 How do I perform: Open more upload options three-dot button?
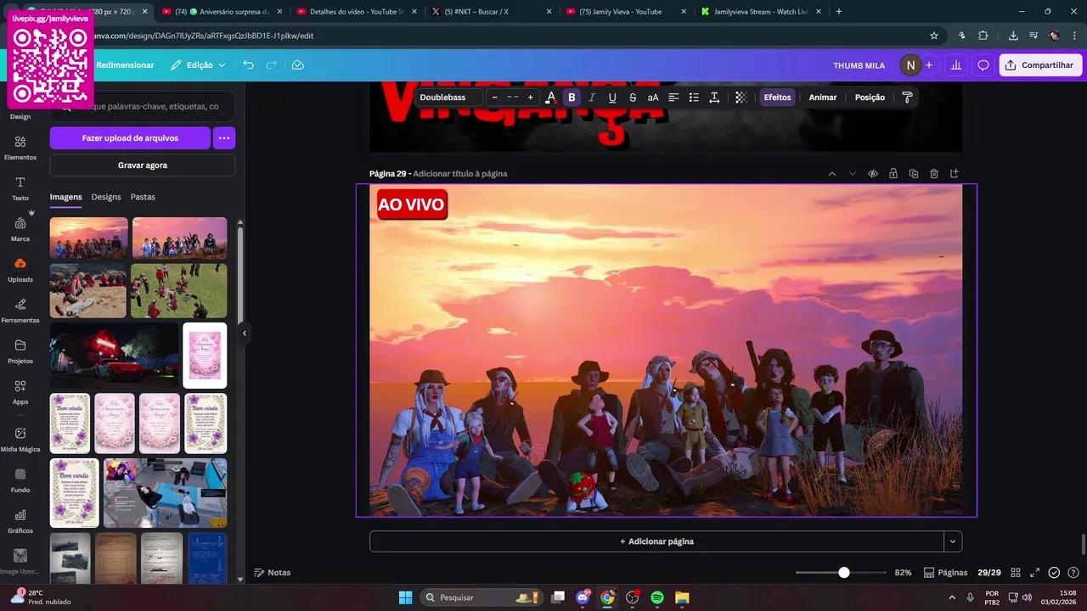(224, 137)
